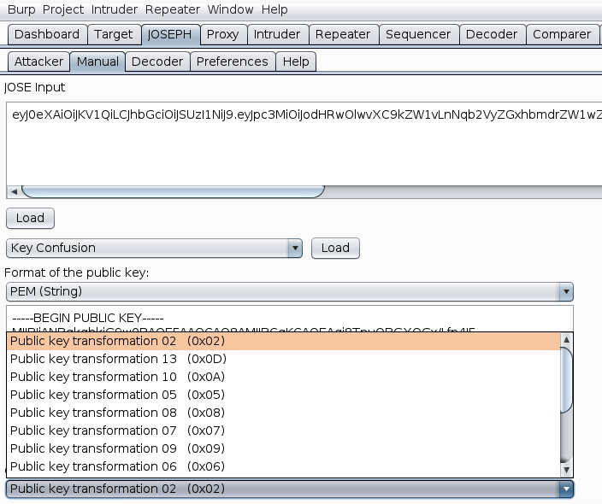Screen dimensions: 602x504
Task: Open the JOSEPH Preferences sub-tab
Action: pyautogui.click(x=233, y=62)
